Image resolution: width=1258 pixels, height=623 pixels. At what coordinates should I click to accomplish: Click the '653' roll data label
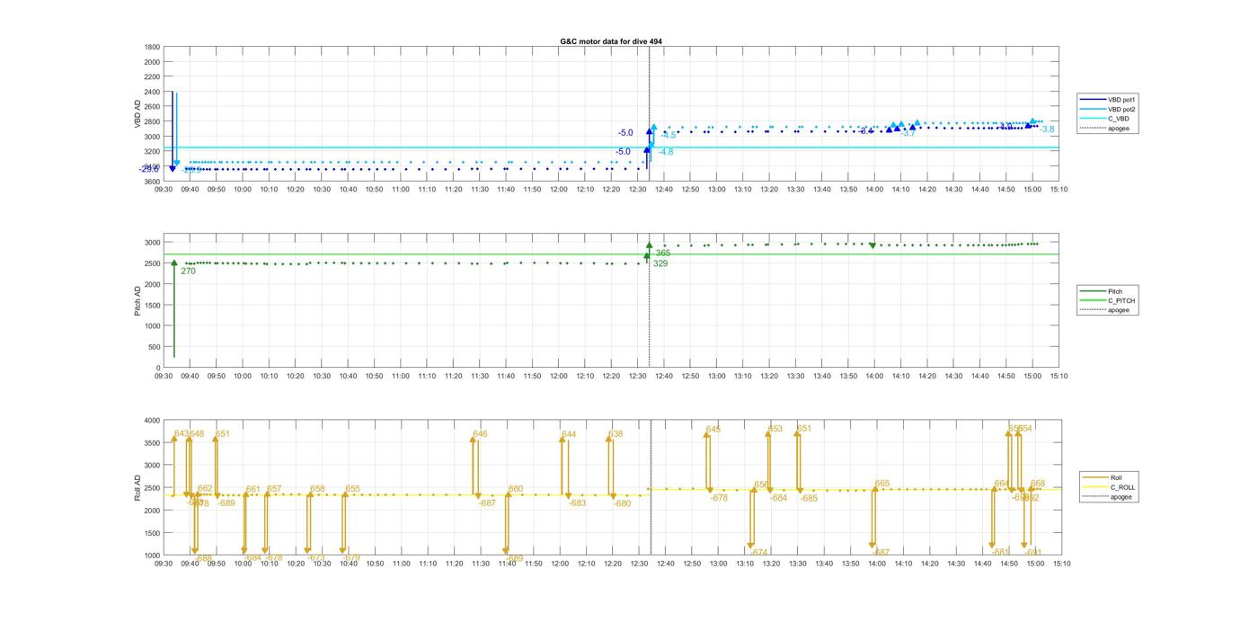(x=775, y=429)
